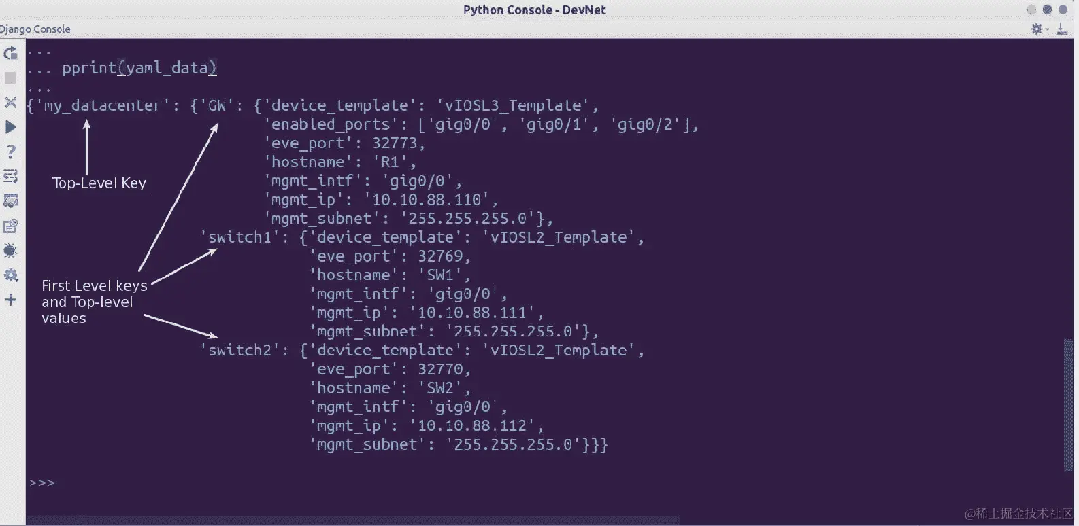Click the '10.10.88.110' IP value
Image resolution: width=1079 pixels, height=526 pixels.
pyautogui.click(x=427, y=200)
